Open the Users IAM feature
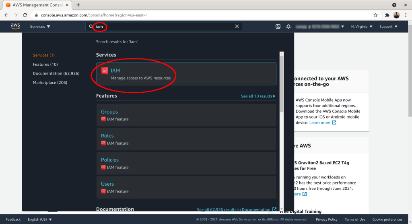The width and height of the screenshot is (412, 224). (x=186, y=187)
